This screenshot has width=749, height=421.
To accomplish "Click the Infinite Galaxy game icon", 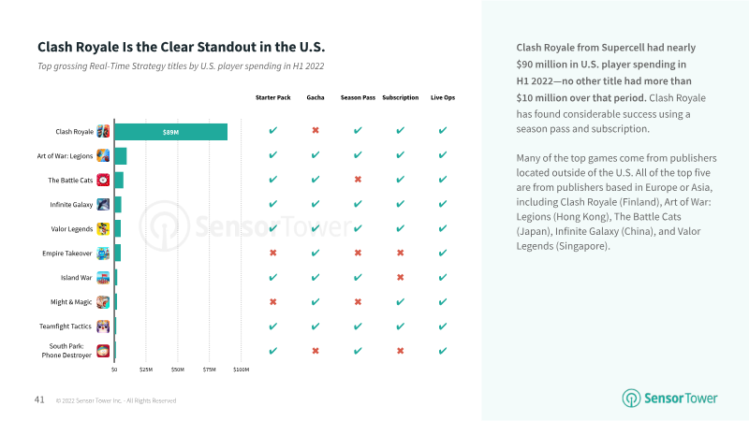I will click(103, 204).
